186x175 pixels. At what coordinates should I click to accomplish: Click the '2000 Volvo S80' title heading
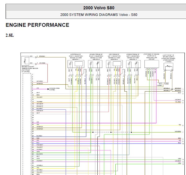(x=99, y=8)
